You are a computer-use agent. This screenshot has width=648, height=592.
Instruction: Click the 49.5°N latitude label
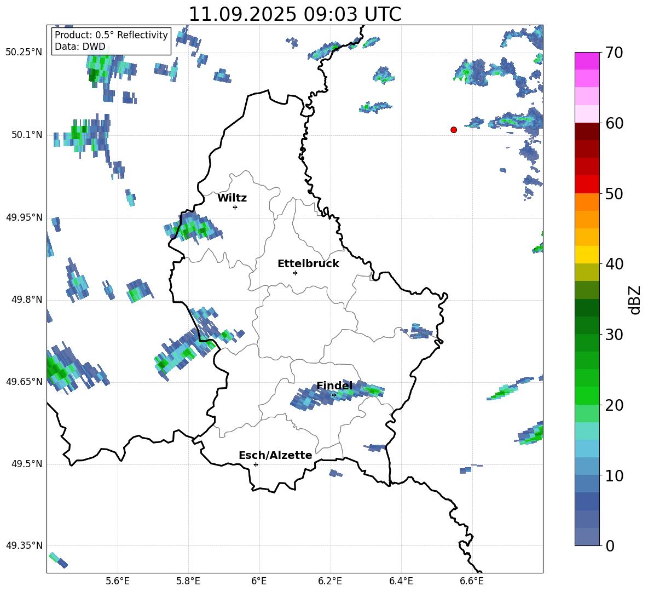tap(27, 464)
